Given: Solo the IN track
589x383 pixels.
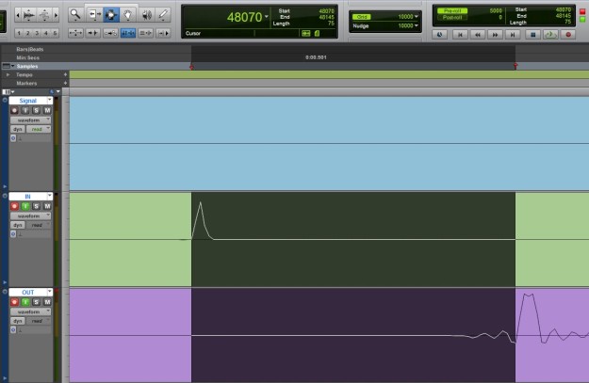Looking at the screenshot, I should click(x=36, y=206).
